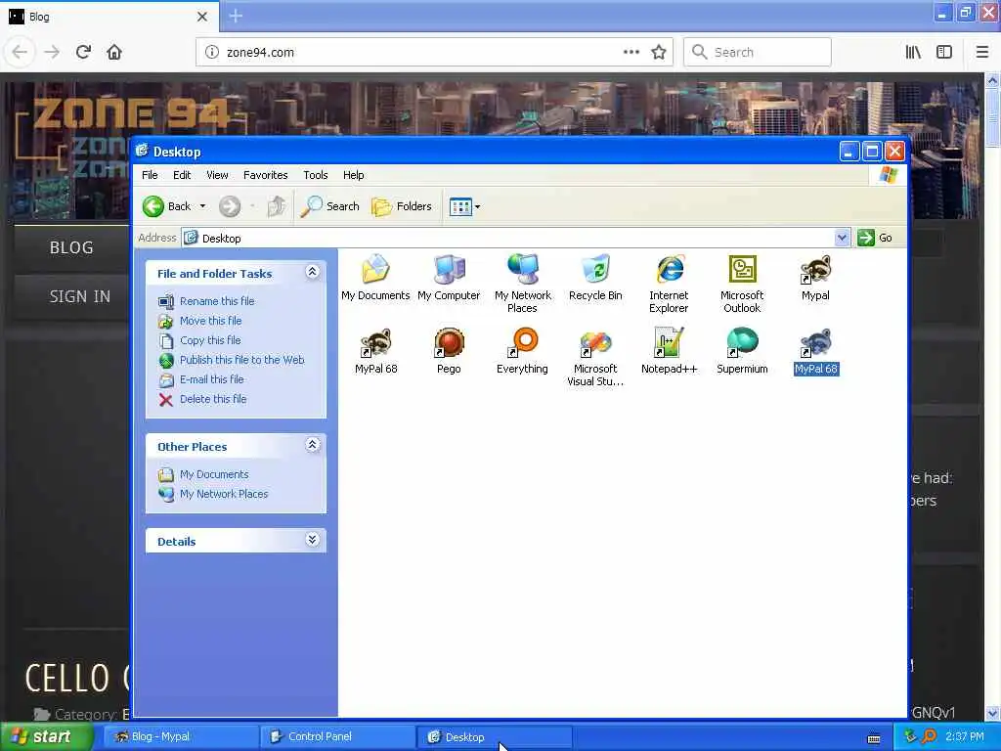Select the Everything shortcut icon

[x=522, y=351]
